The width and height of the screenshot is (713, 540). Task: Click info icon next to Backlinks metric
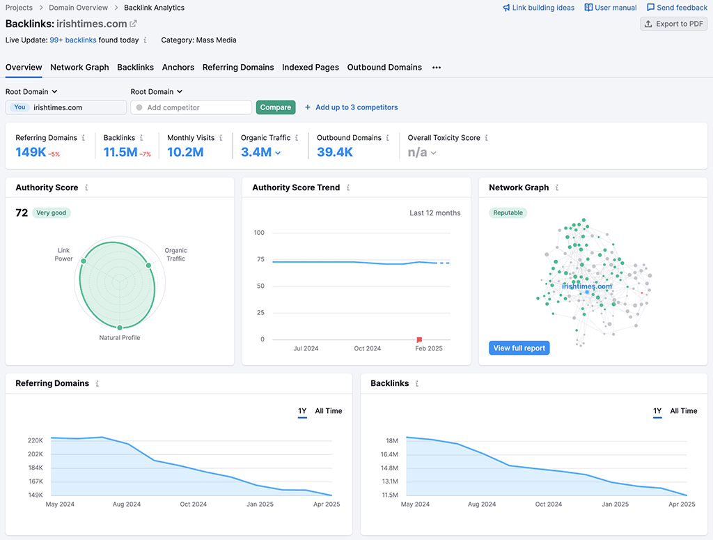141,138
